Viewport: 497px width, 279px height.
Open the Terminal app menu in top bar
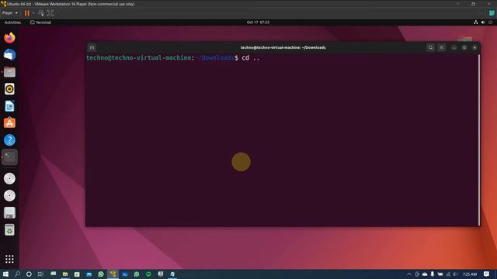(40, 22)
